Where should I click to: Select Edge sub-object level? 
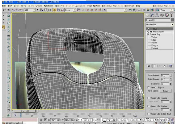[154, 40]
